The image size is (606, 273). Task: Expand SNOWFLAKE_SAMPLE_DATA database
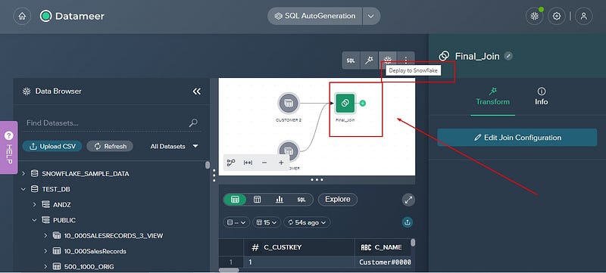[23, 174]
